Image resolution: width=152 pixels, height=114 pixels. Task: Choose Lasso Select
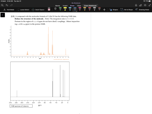[23, 10]
